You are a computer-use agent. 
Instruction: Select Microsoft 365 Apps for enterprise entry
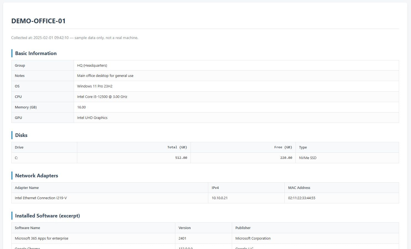coord(41,238)
